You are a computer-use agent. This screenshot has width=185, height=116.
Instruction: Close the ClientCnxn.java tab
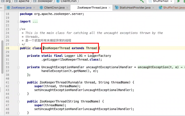pyautogui.click(x=67, y=8)
